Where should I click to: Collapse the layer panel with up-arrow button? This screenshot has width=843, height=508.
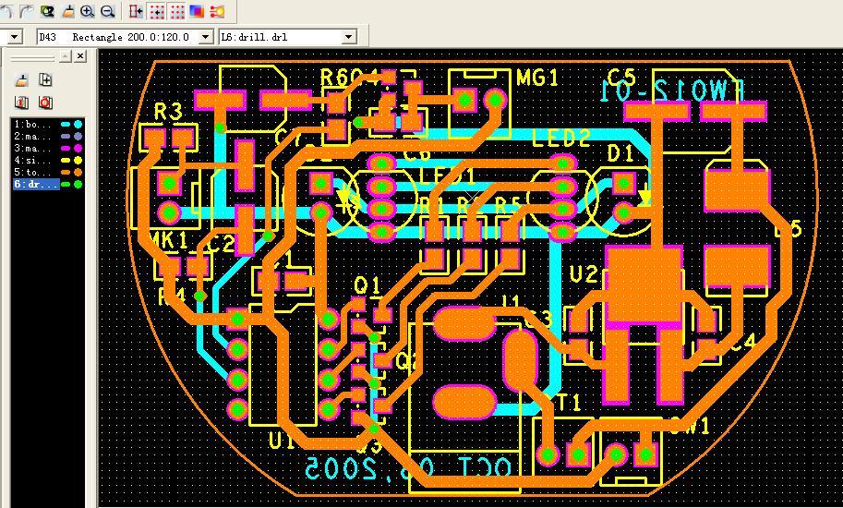click(65, 56)
